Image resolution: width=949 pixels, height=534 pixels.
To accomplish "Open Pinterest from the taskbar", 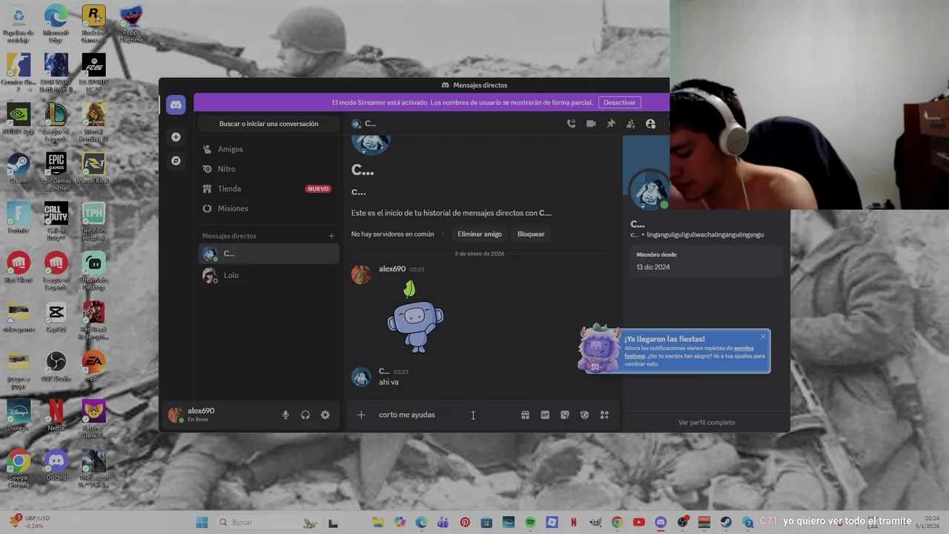I will (465, 523).
